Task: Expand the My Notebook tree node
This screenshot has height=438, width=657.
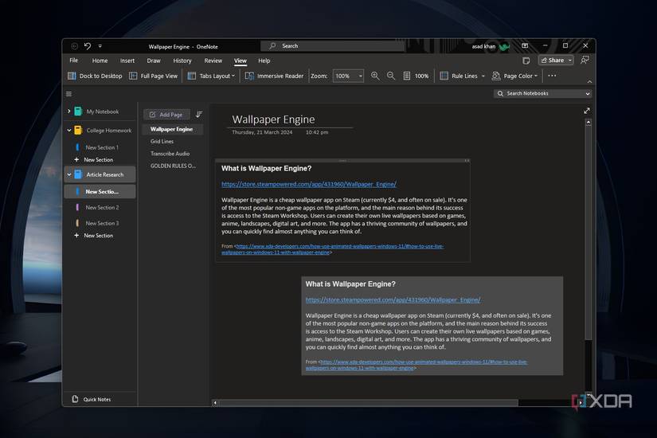Action: pos(68,111)
